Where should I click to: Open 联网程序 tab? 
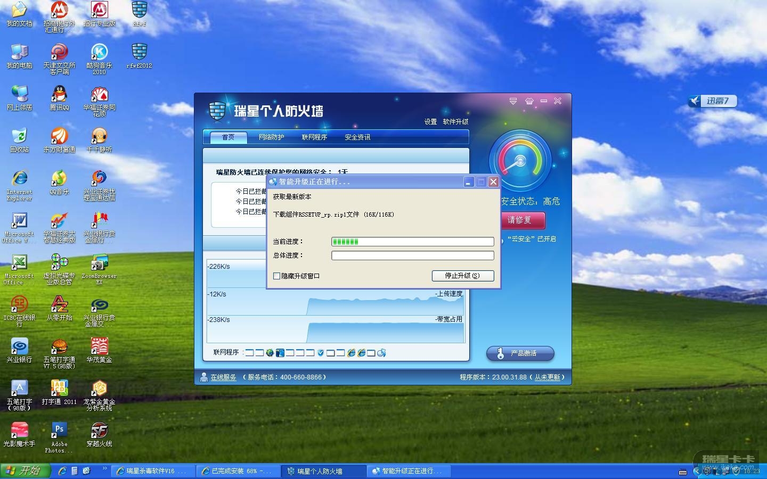pos(314,137)
